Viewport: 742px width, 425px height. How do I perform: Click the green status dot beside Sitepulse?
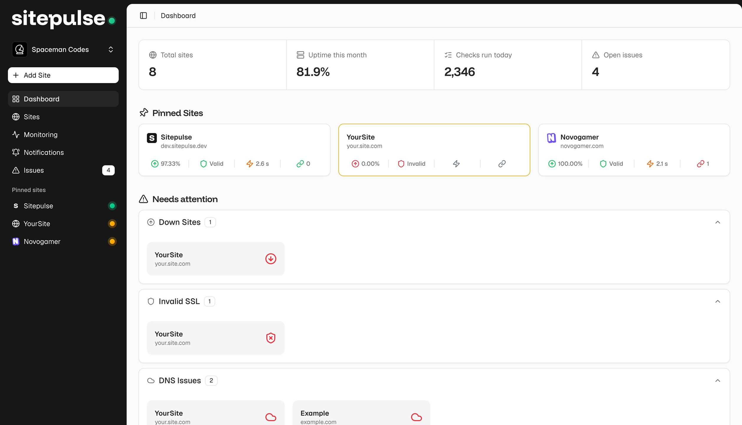[x=112, y=206]
